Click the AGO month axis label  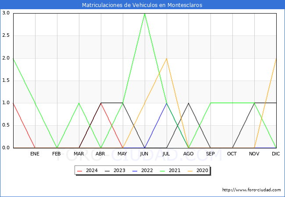pyautogui.click(x=188, y=154)
